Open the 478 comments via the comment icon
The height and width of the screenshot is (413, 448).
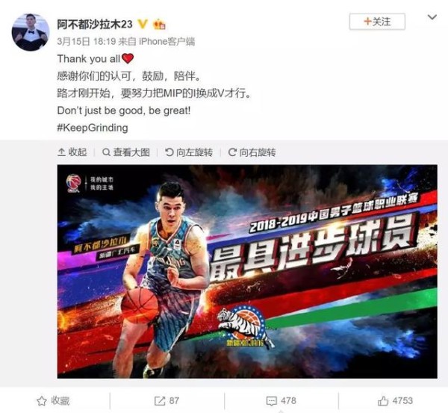click(x=281, y=401)
